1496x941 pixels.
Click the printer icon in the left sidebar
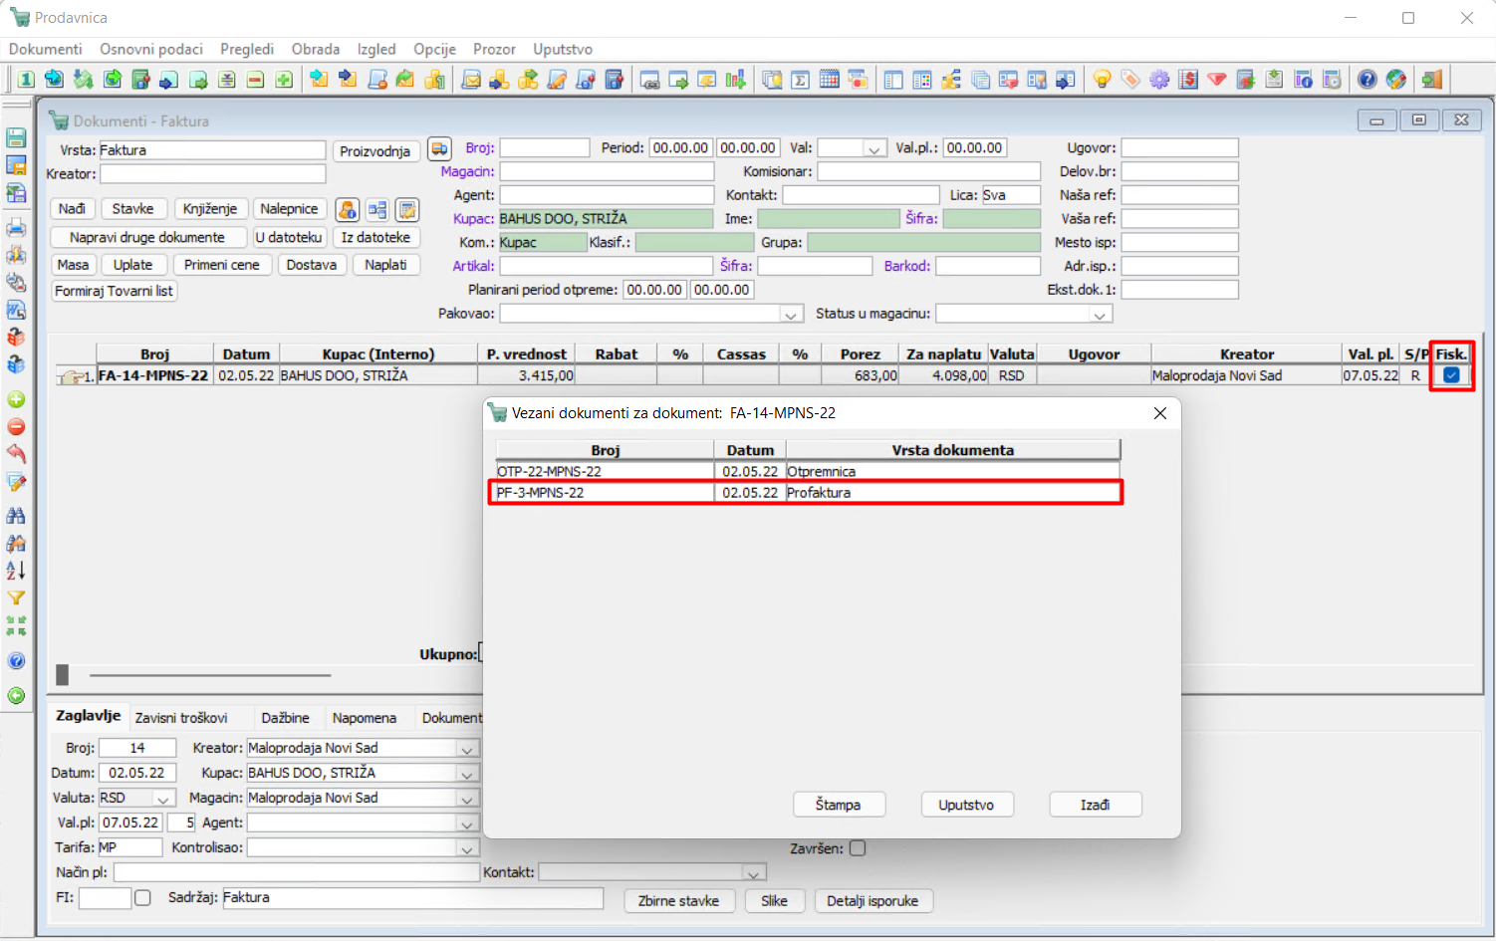pyautogui.click(x=16, y=228)
